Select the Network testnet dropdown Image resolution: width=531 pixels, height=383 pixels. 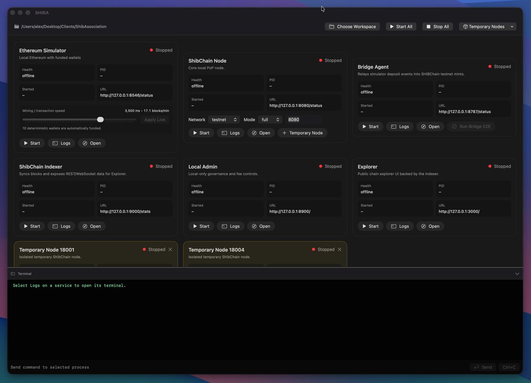224,119
